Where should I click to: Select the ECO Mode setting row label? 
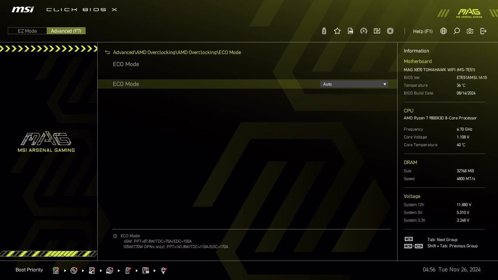point(126,84)
